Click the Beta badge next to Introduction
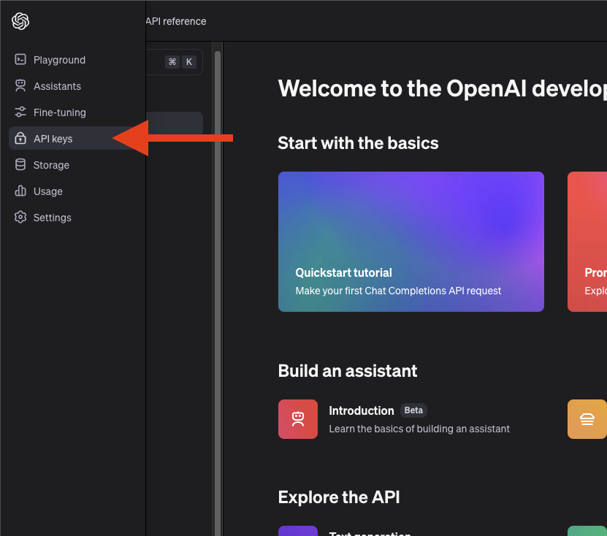This screenshot has height=536, width=607. click(413, 410)
